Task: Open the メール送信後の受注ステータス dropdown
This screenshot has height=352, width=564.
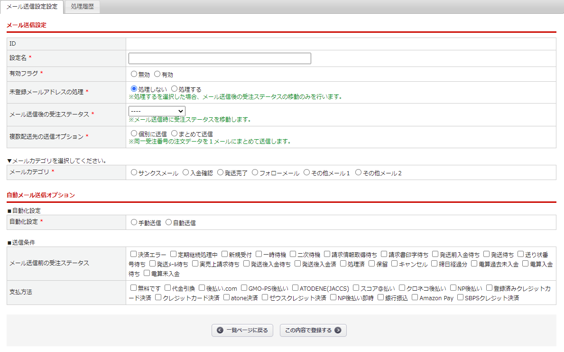Action: point(157,111)
